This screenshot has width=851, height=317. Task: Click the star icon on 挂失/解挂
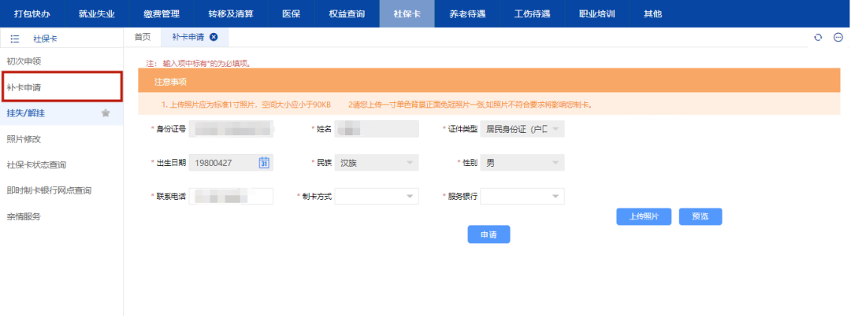(x=106, y=112)
